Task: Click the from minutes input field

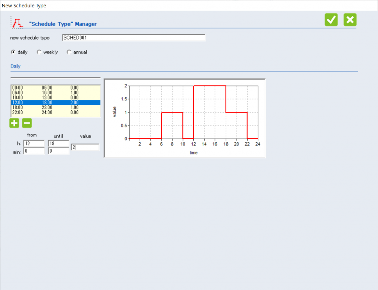Action: coord(34,151)
